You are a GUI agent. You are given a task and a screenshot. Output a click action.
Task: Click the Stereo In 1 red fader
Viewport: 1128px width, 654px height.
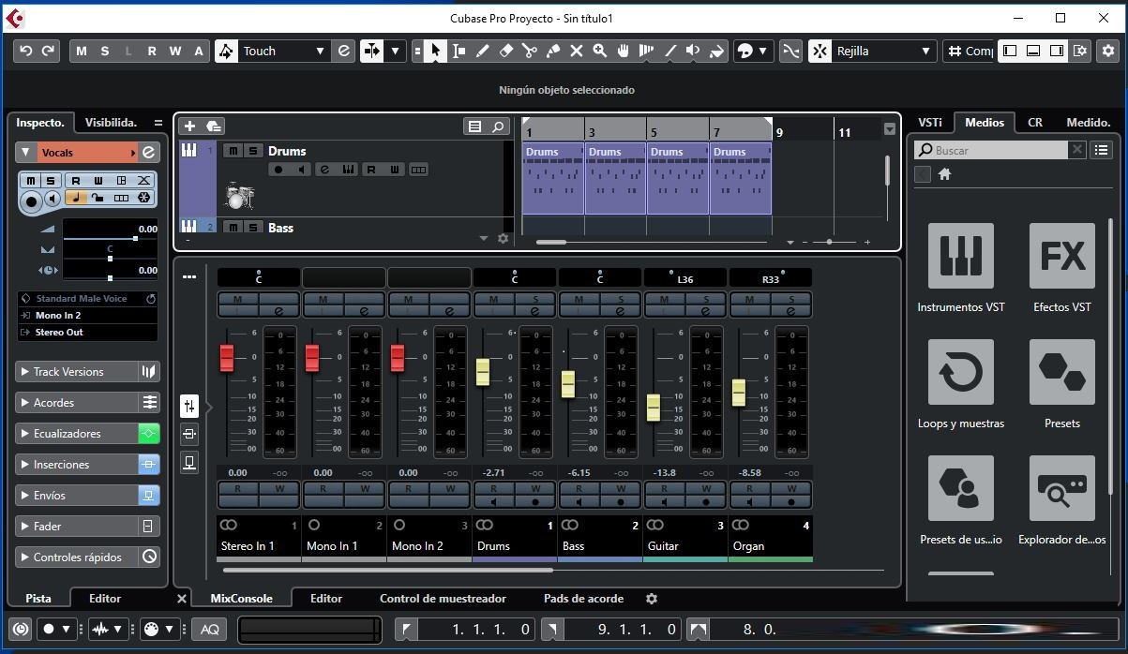coord(227,358)
